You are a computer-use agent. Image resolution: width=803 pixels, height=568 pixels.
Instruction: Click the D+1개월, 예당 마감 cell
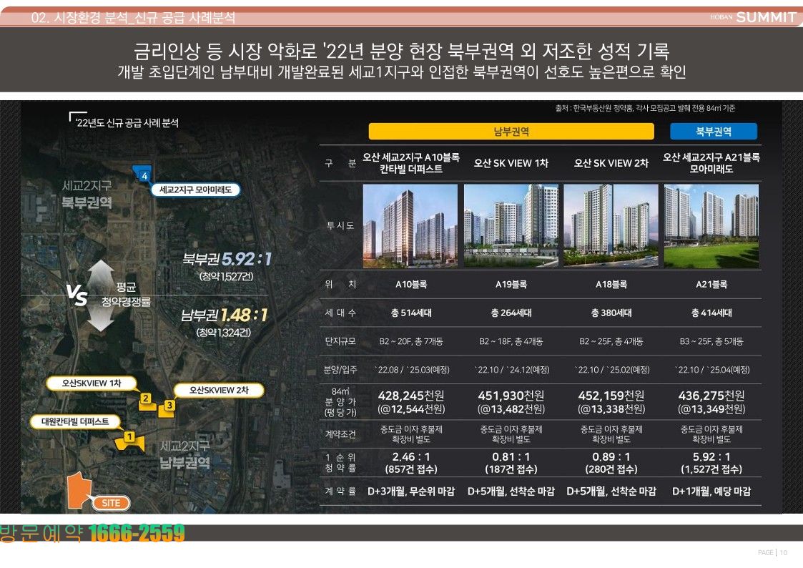[x=711, y=491]
